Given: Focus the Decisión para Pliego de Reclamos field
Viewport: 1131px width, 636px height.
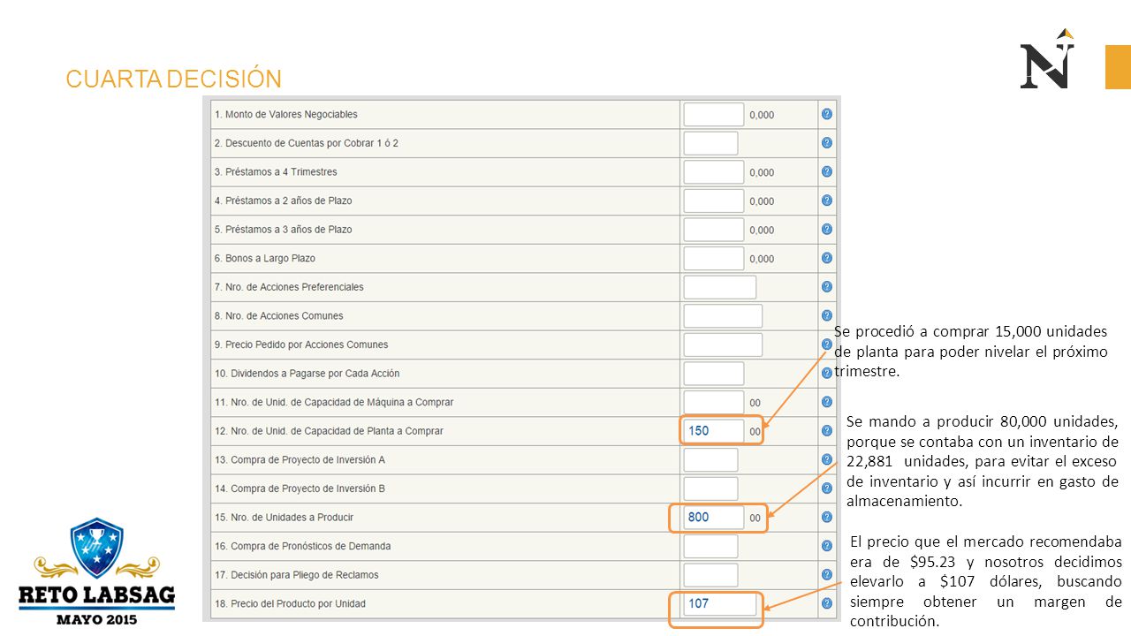Looking at the screenshot, I should (710, 575).
